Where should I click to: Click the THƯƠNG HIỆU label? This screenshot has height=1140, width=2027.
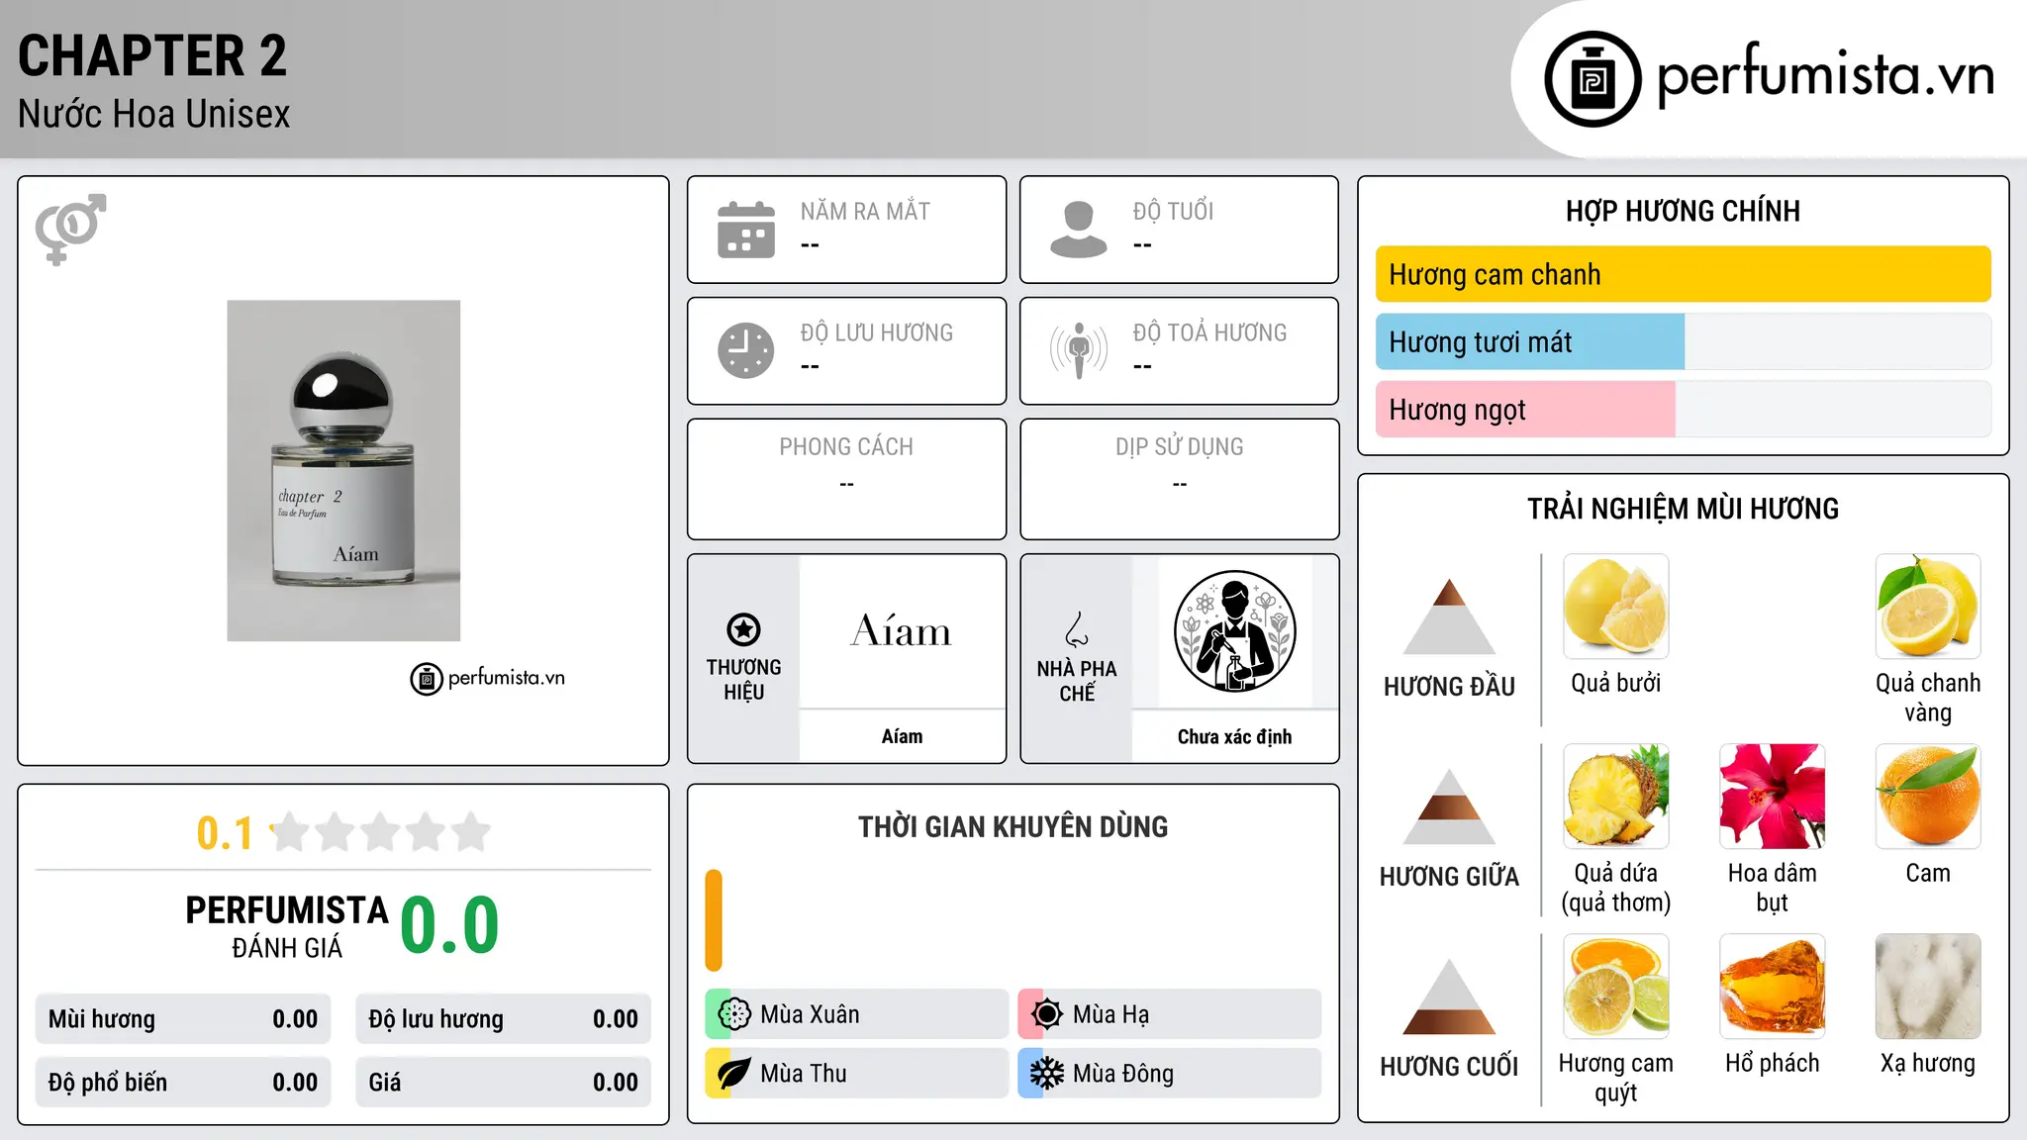tap(743, 679)
